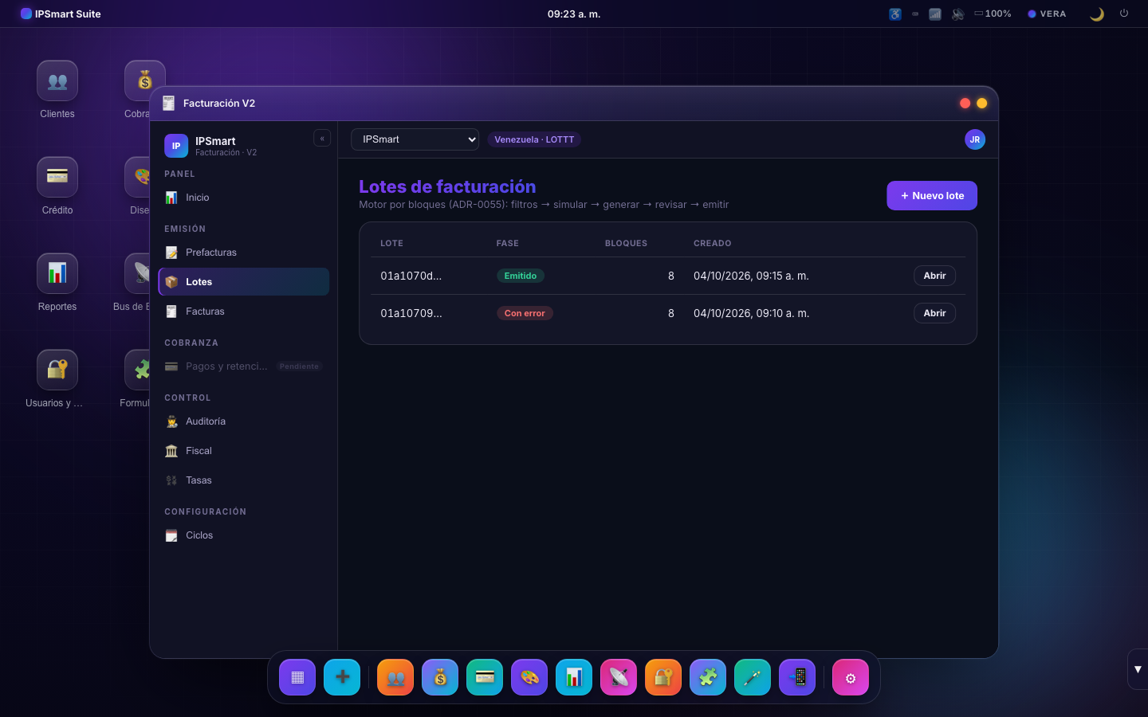Click the accessibility icon in the top bar
The image size is (1148, 717).
[895, 14]
